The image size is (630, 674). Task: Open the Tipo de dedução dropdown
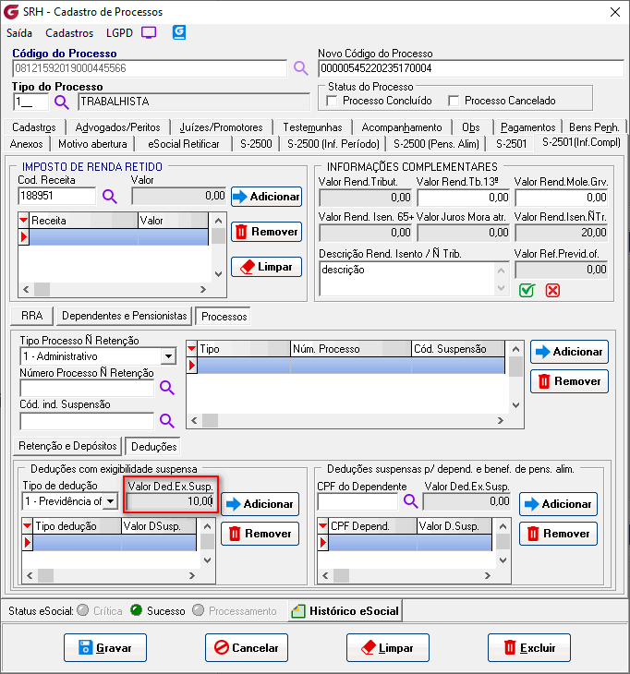pyautogui.click(x=111, y=501)
